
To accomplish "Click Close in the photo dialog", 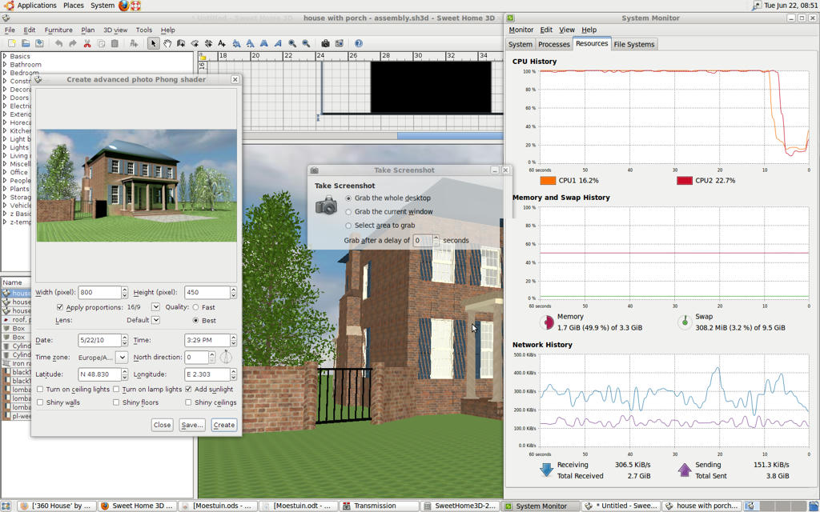I will coord(162,425).
